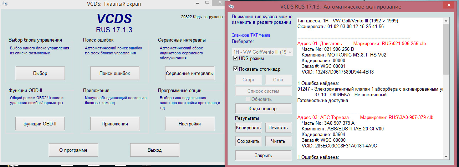Click the VCDS logo heading in main window
The height and width of the screenshot is (167, 459).
(114, 19)
